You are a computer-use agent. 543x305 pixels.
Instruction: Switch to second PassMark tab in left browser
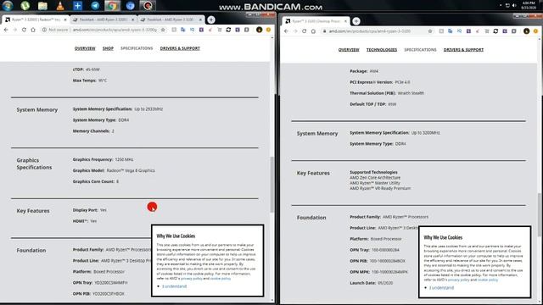(104, 19)
